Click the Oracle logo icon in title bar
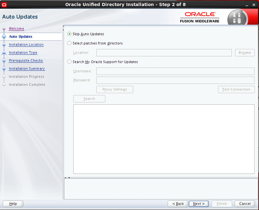Viewport: 259px width, 210px height. (4, 4)
